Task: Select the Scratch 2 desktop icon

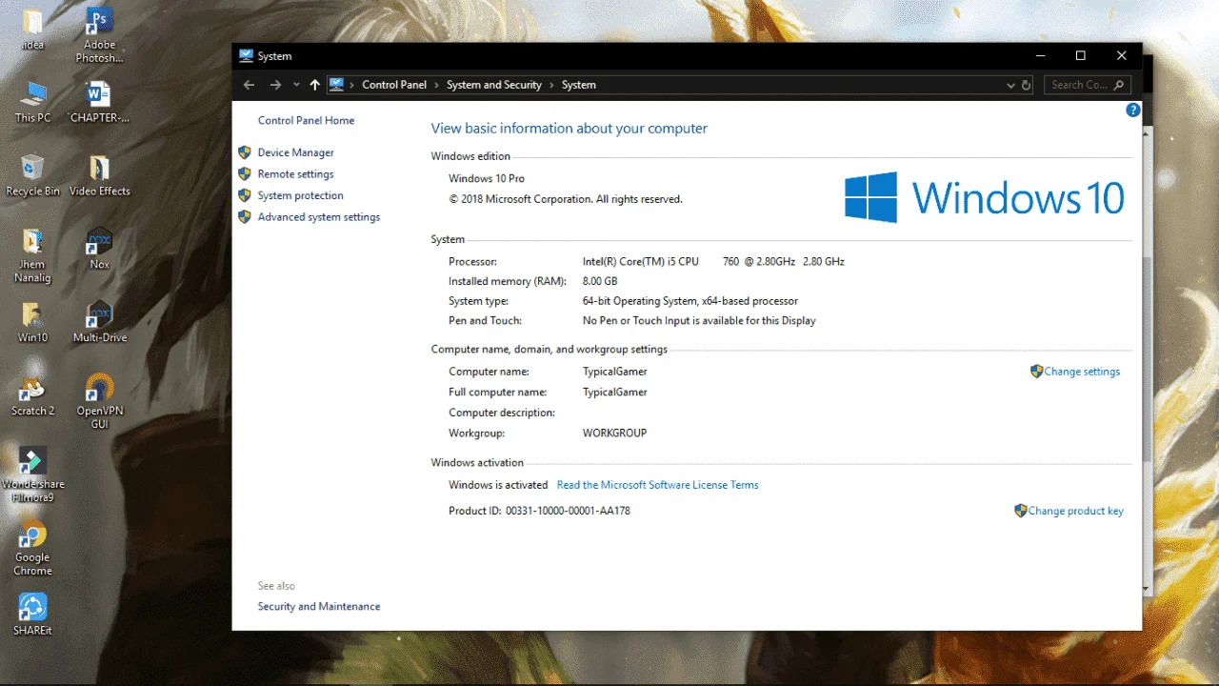Action: 32,395
